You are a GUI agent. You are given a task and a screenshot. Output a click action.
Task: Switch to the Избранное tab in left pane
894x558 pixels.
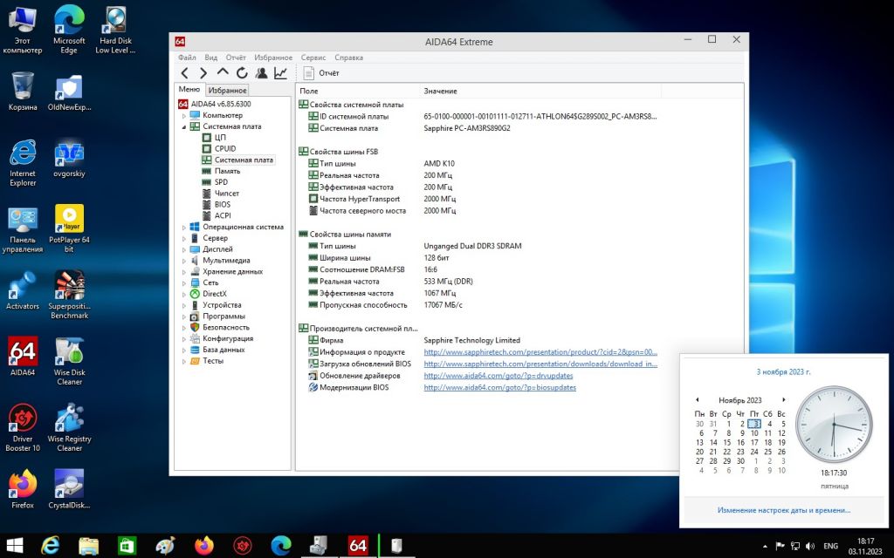click(227, 90)
